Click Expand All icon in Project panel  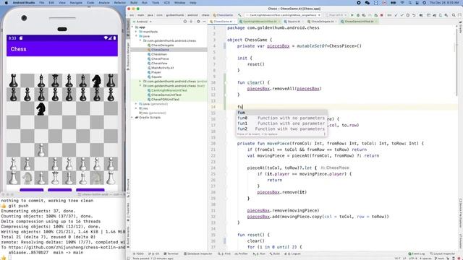[191, 22]
